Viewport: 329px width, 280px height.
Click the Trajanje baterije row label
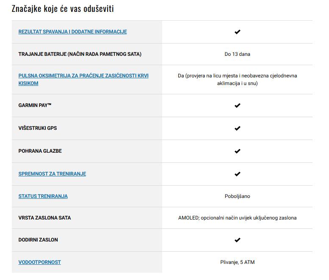(80, 54)
